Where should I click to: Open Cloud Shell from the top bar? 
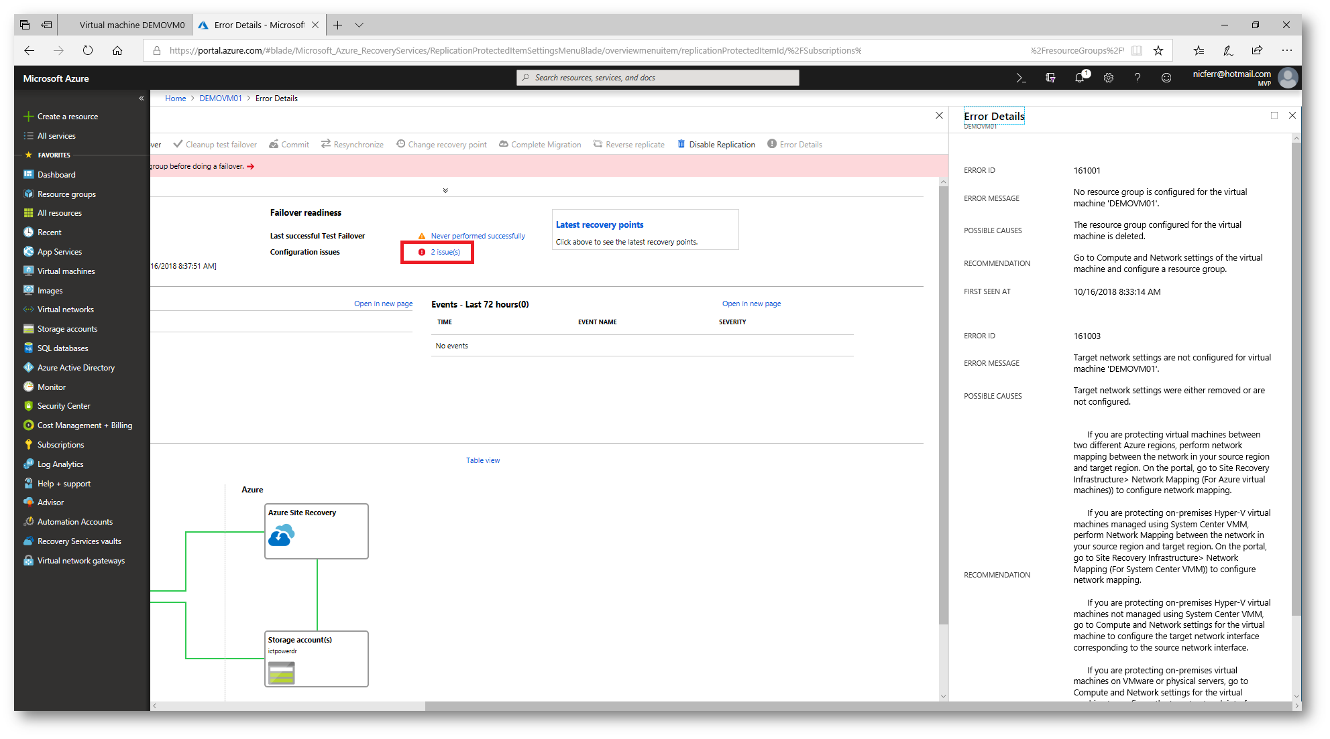pyautogui.click(x=1021, y=78)
